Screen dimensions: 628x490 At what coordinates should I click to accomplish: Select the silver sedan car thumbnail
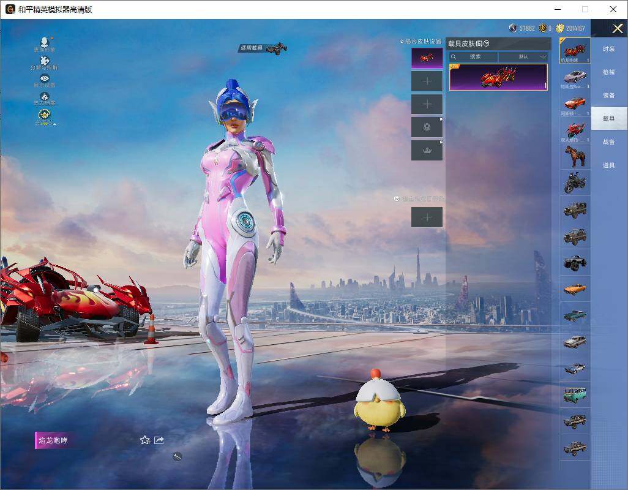[x=575, y=341]
